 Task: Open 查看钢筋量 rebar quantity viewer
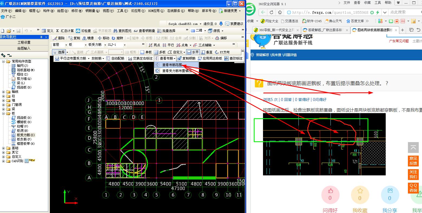pos(144,31)
